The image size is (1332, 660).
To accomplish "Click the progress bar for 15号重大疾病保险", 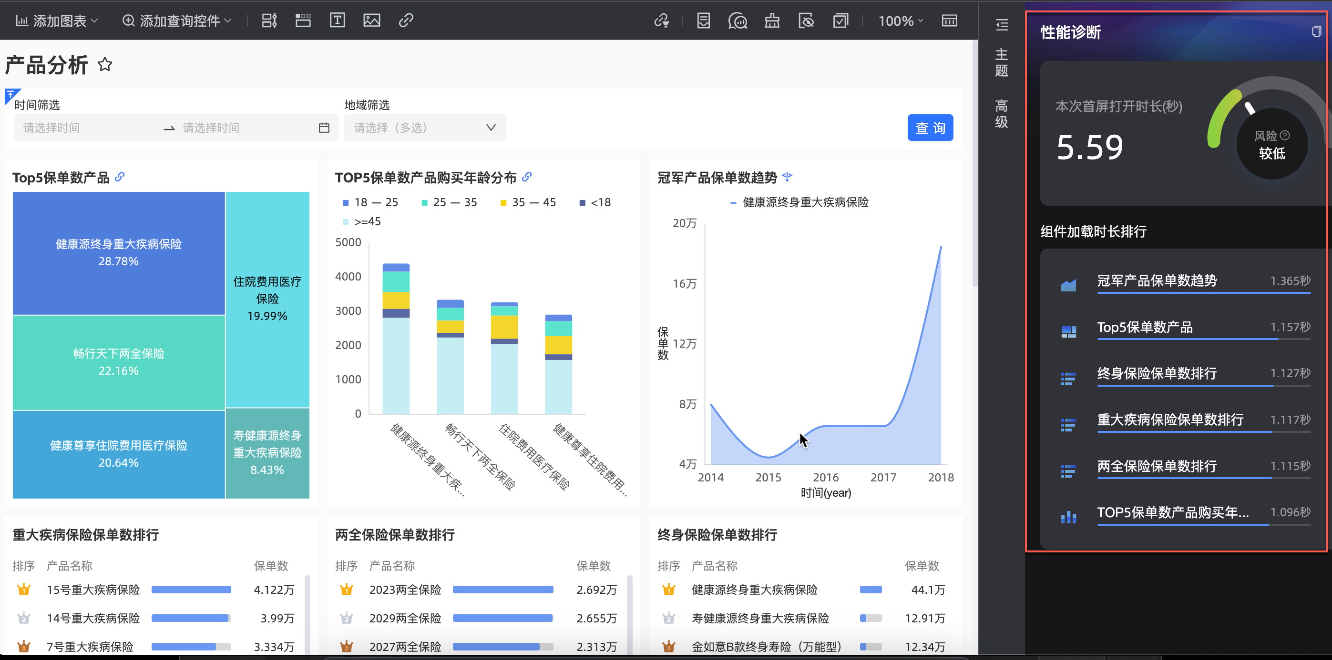I will pos(191,590).
